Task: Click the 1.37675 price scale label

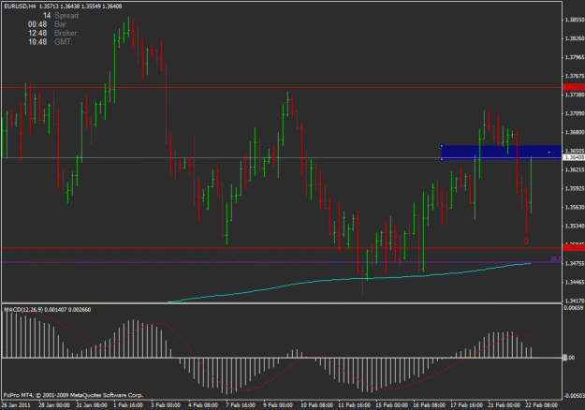Action: coord(575,76)
